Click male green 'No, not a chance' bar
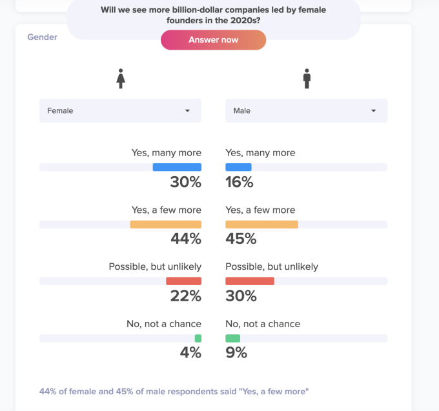The height and width of the screenshot is (411, 439). pyautogui.click(x=232, y=338)
